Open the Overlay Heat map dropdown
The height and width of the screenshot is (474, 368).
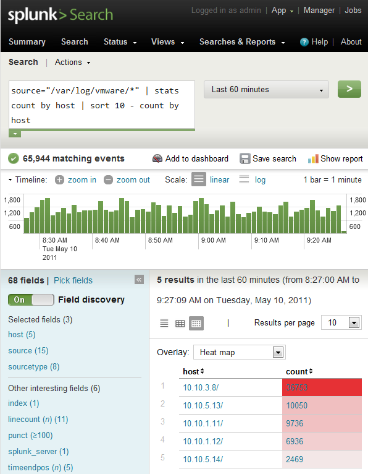click(240, 352)
